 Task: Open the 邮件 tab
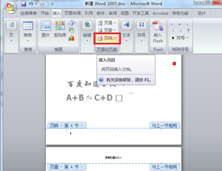click(101, 13)
